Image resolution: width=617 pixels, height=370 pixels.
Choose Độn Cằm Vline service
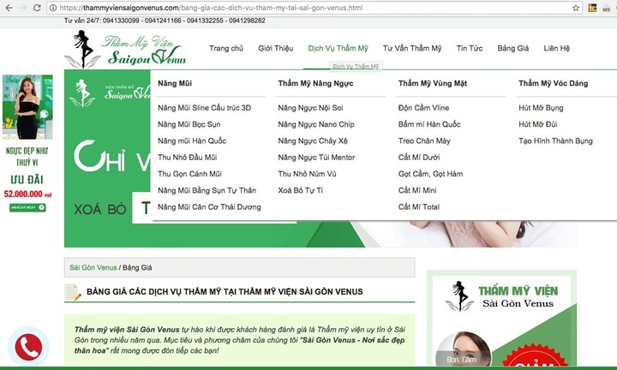(x=423, y=109)
